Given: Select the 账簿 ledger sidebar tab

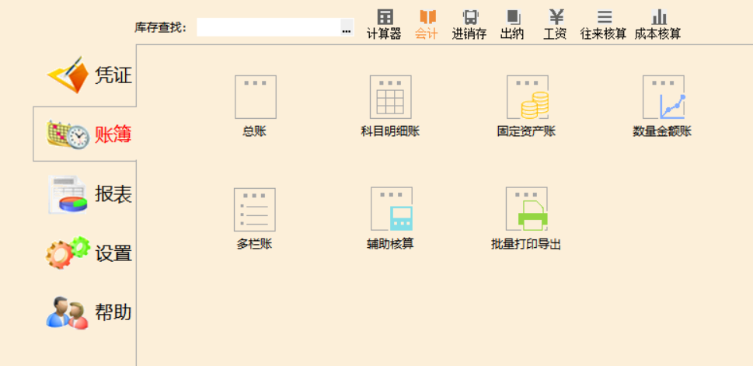Looking at the screenshot, I should point(85,134).
